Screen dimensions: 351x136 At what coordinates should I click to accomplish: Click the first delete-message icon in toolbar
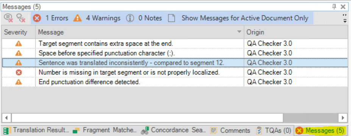[9, 18]
